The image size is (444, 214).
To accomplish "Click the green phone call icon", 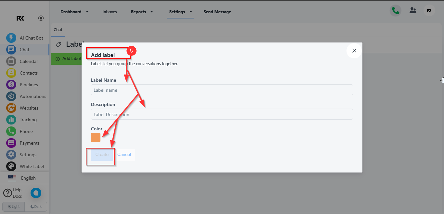I will coord(395,11).
